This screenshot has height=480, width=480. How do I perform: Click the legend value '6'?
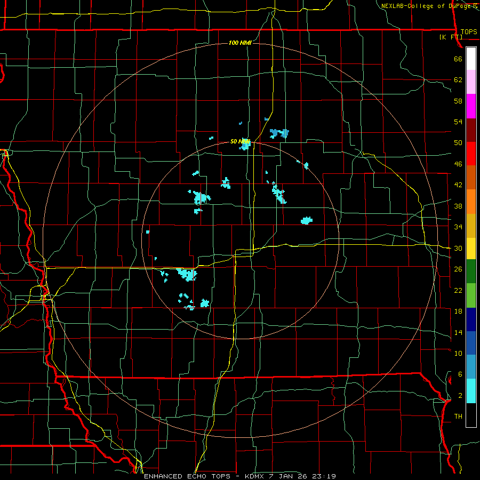pos(460,374)
